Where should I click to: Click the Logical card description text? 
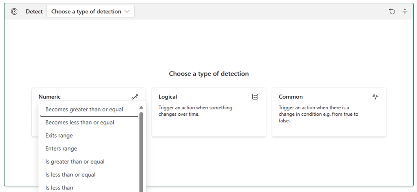[196, 111]
